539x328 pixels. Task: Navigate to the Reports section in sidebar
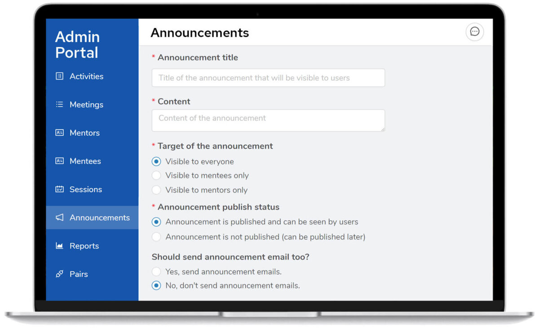tap(84, 246)
